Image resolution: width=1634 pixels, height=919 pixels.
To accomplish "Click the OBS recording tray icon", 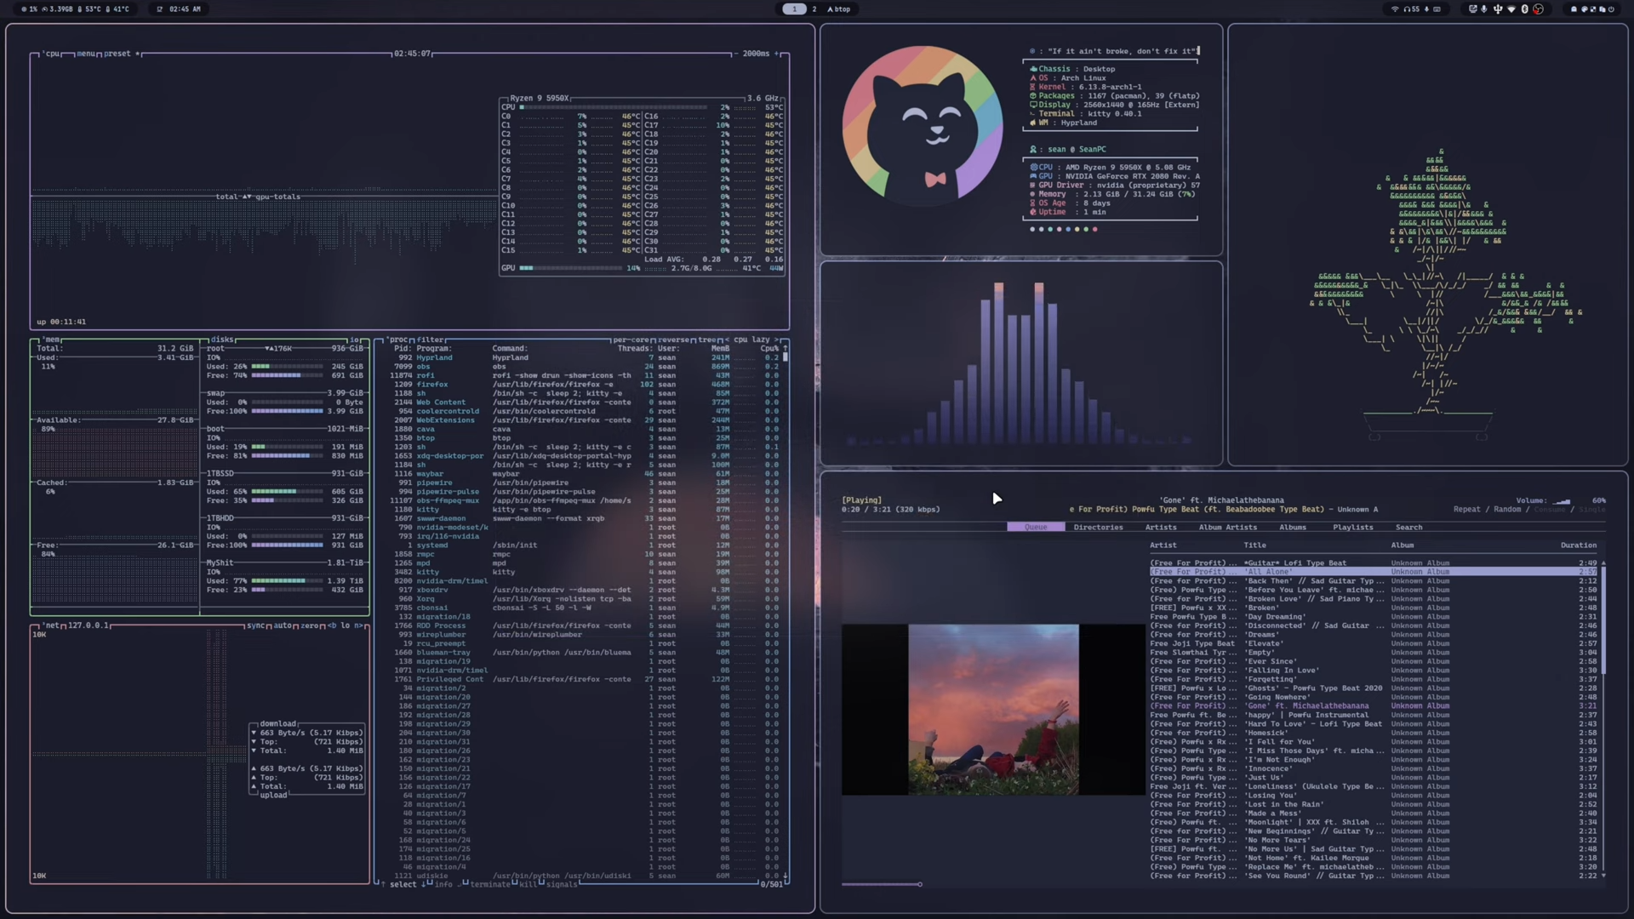I will (1538, 9).
